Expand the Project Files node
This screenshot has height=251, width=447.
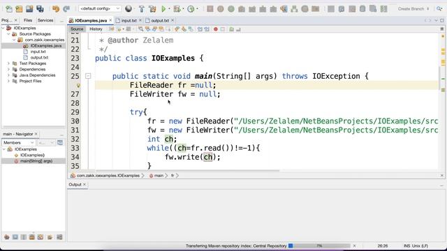(x=8, y=81)
